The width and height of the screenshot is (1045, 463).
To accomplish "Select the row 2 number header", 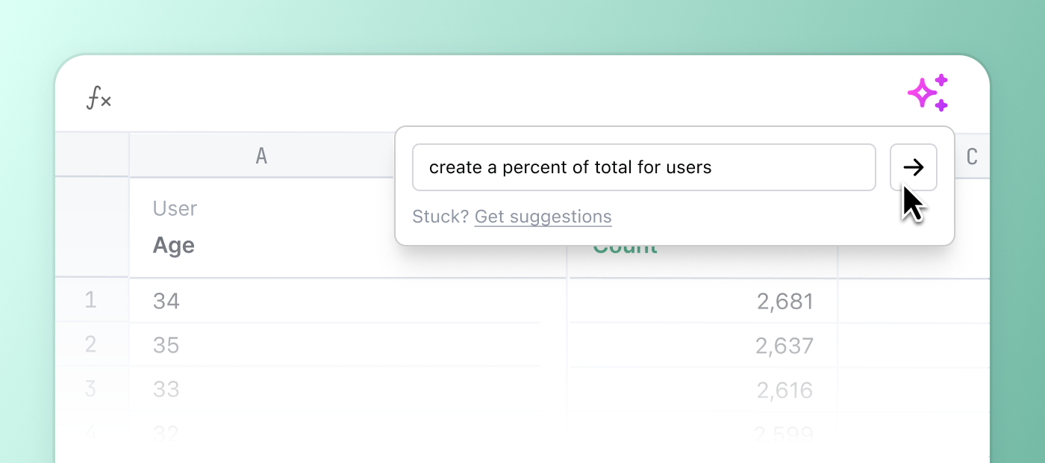I will tap(91, 344).
